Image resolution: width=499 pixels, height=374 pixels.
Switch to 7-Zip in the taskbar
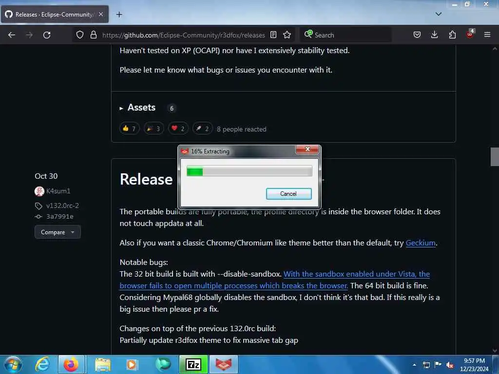(193, 364)
